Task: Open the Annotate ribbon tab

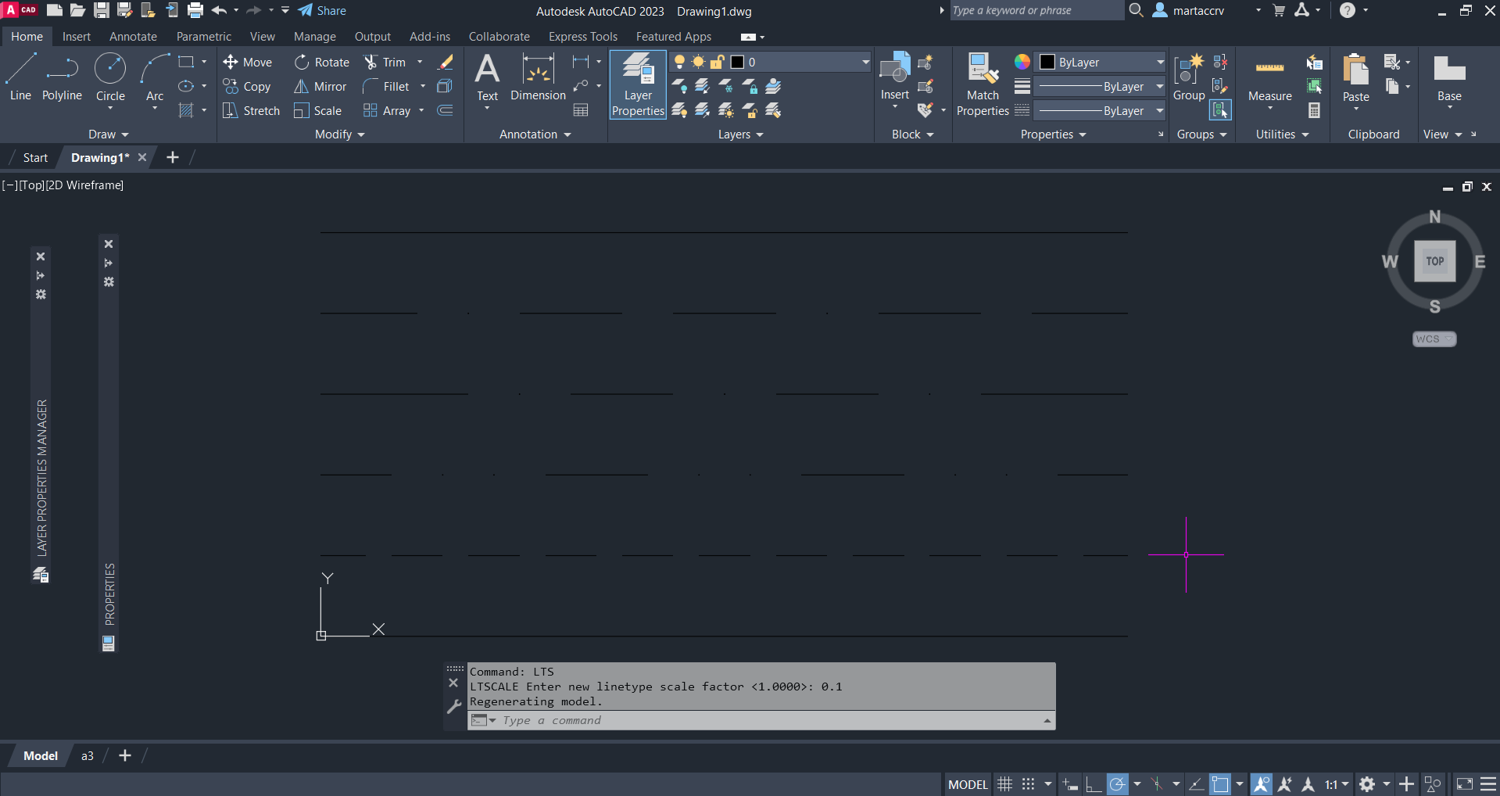Action: point(133,37)
